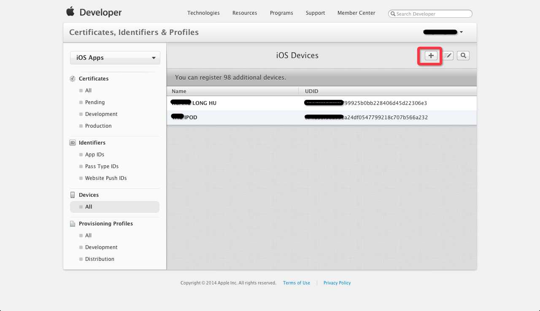The height and width of the screenshot is (311, 540).
Task: Select the LONG HU device row
Action: 321,103
